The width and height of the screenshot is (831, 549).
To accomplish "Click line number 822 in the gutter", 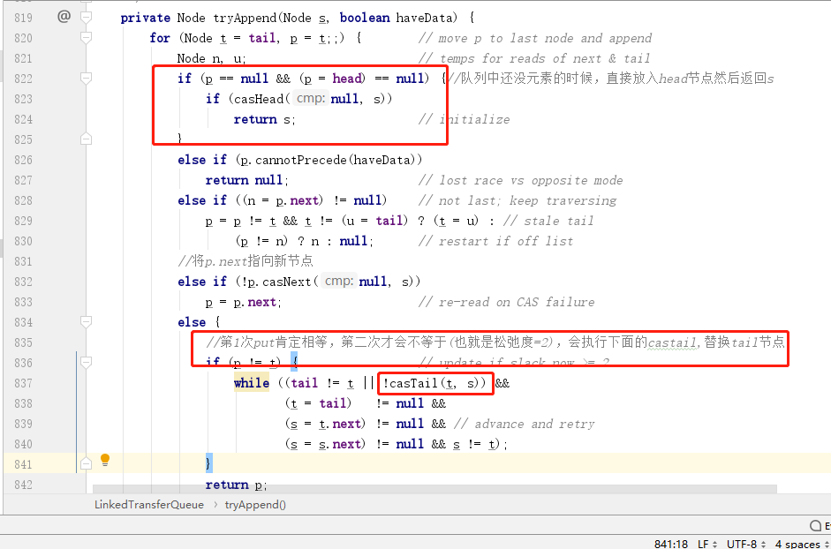I will 23,79.
